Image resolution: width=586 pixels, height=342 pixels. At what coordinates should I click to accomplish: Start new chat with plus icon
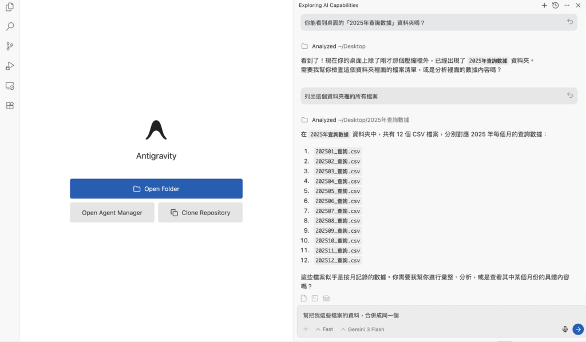[544, 5]
